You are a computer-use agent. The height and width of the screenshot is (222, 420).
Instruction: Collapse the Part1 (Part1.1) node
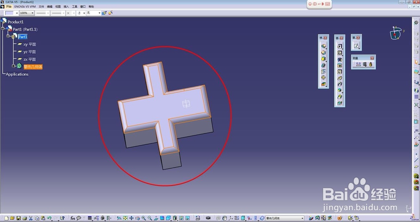3,28
